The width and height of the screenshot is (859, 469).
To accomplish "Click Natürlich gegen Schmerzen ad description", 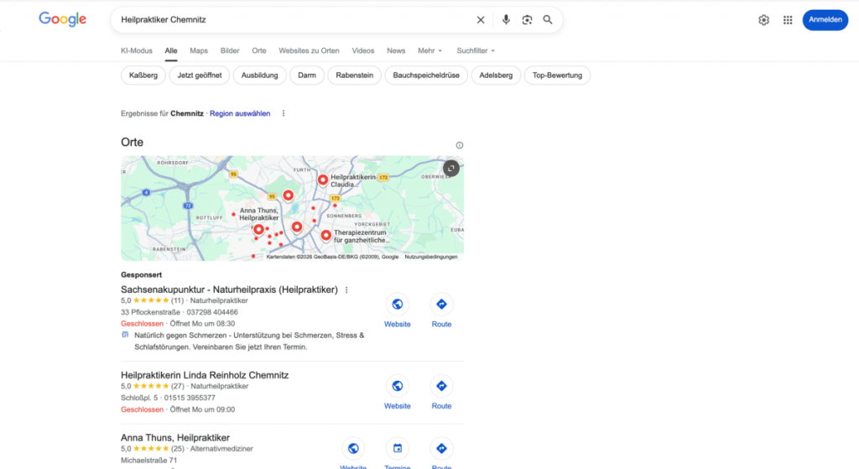I will pyautogui.click(x=249, y=341).
